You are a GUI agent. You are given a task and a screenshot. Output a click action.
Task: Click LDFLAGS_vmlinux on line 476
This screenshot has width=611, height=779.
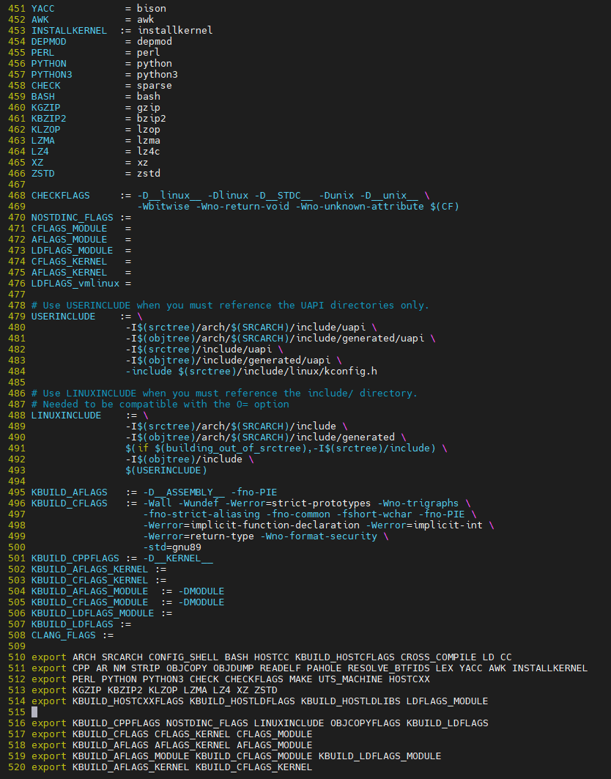75,283
